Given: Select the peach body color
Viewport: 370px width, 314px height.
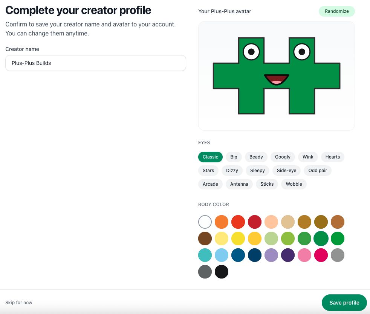Looking at the screenshot, I should tap(271, 222).
